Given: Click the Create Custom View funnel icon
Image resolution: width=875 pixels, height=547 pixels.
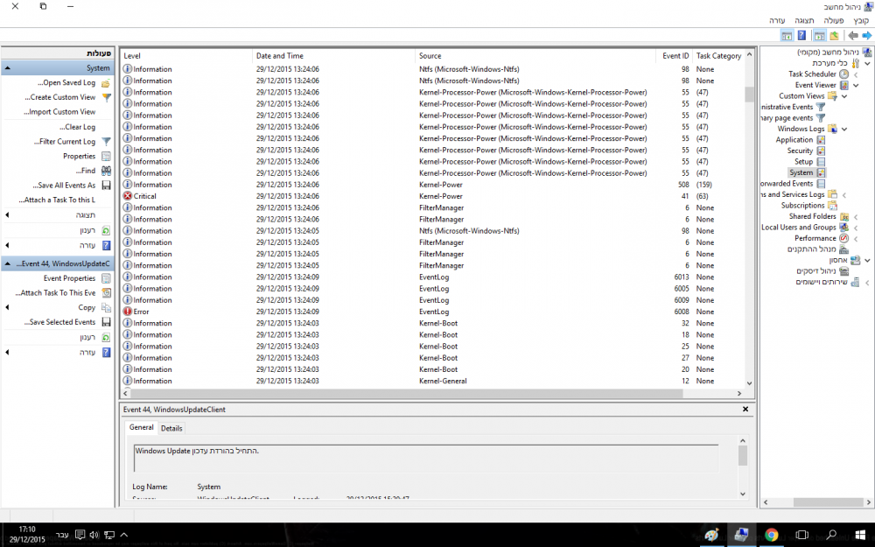Looking at the screenshot, I should click(x=106, y=98).
